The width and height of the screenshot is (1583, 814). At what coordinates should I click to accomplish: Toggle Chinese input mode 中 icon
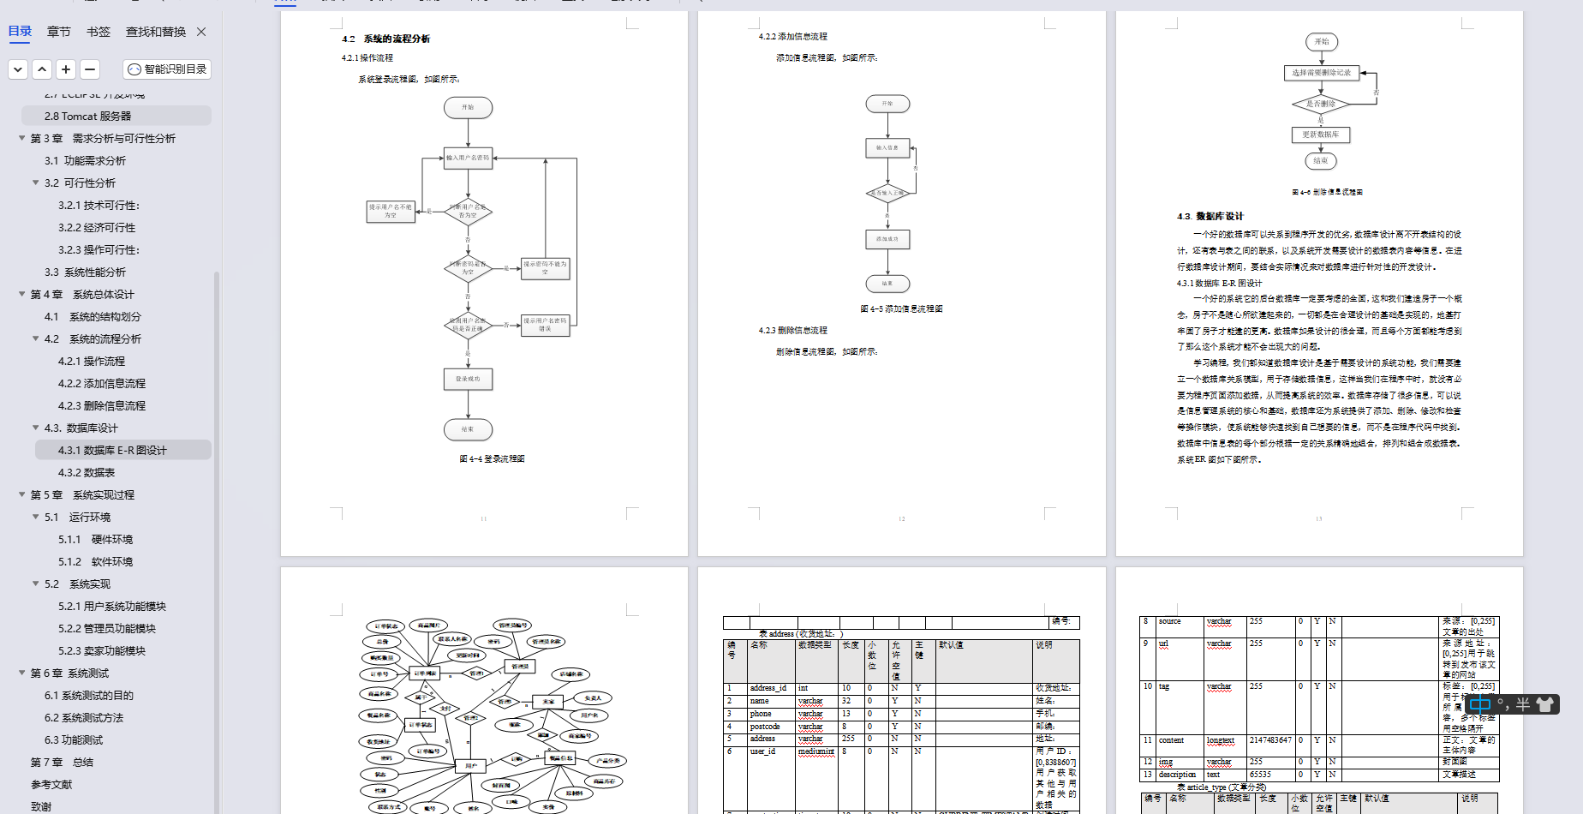click(x=1479, y=704)
